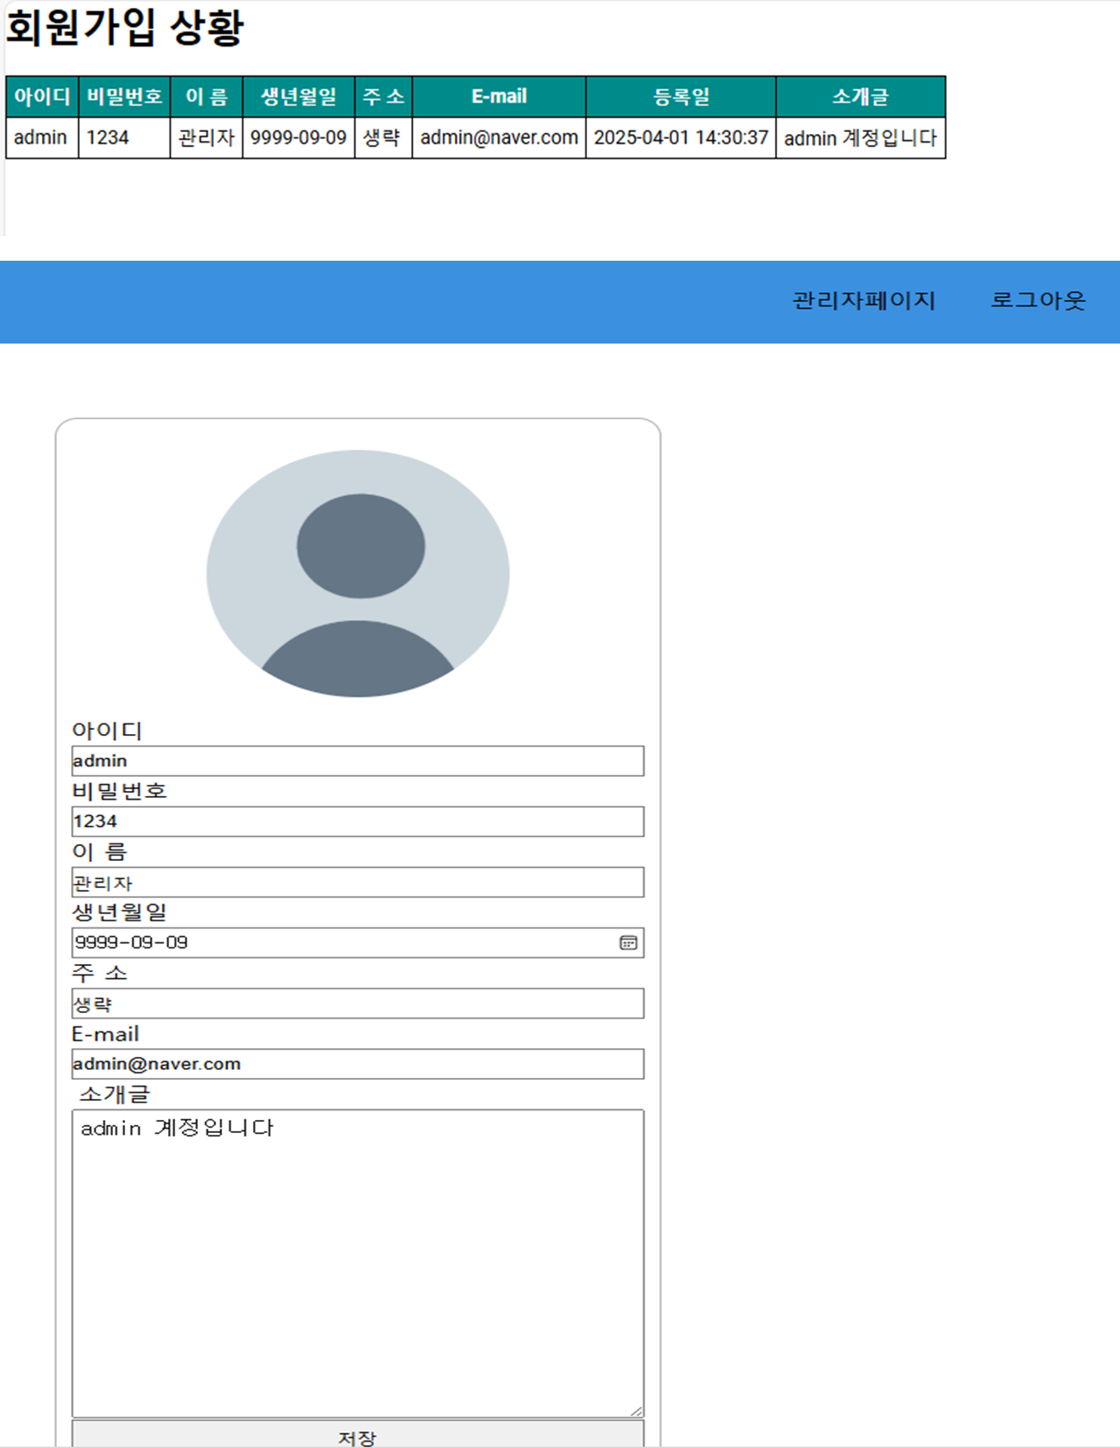Click the E-mail form label
This screenshot has height=1448, width=1120.
coord(106,1033)
